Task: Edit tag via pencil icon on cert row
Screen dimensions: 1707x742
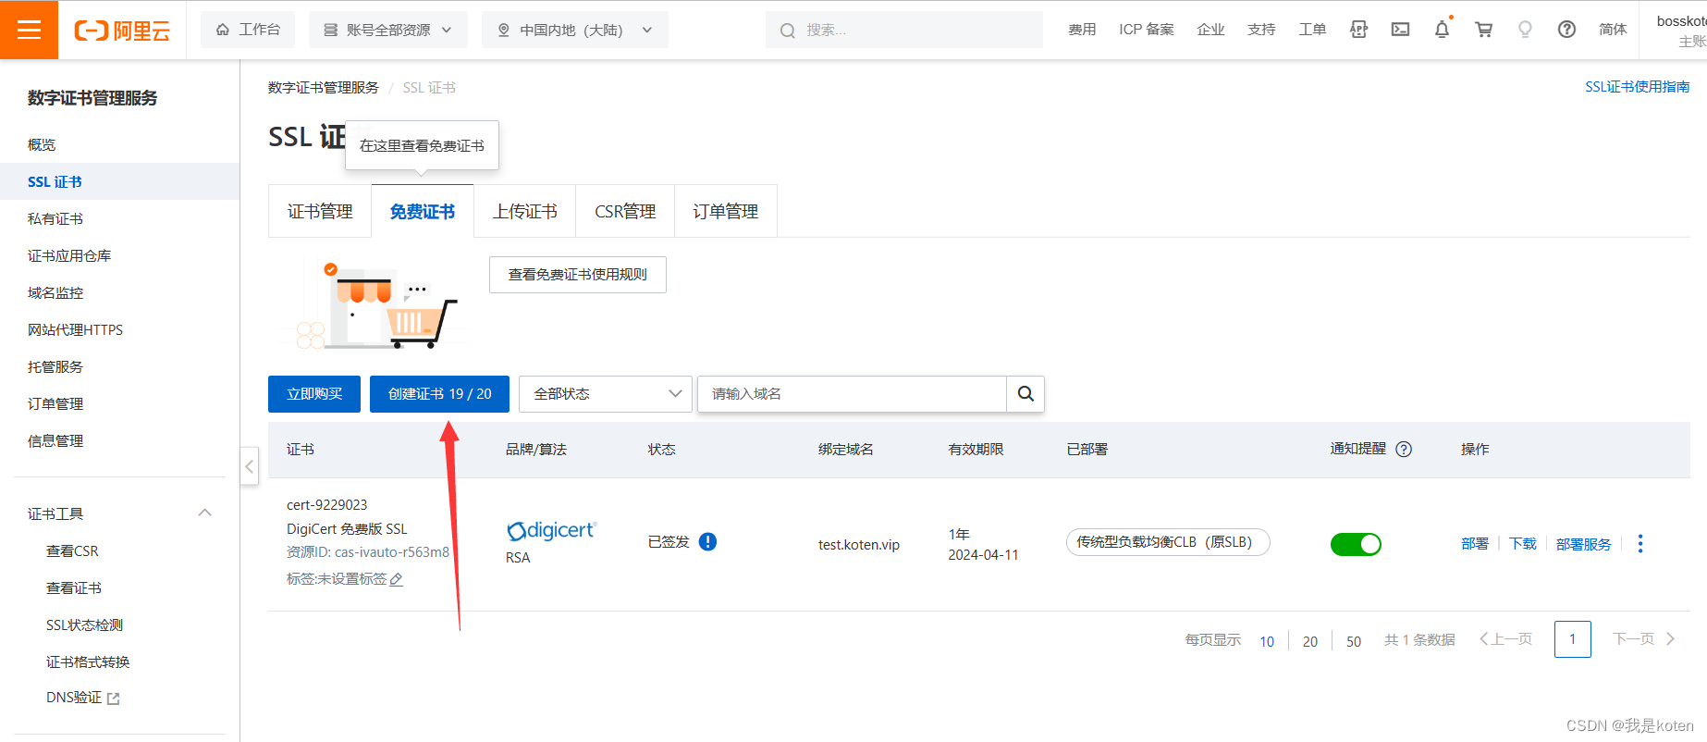Action: (x=397, y=579)
